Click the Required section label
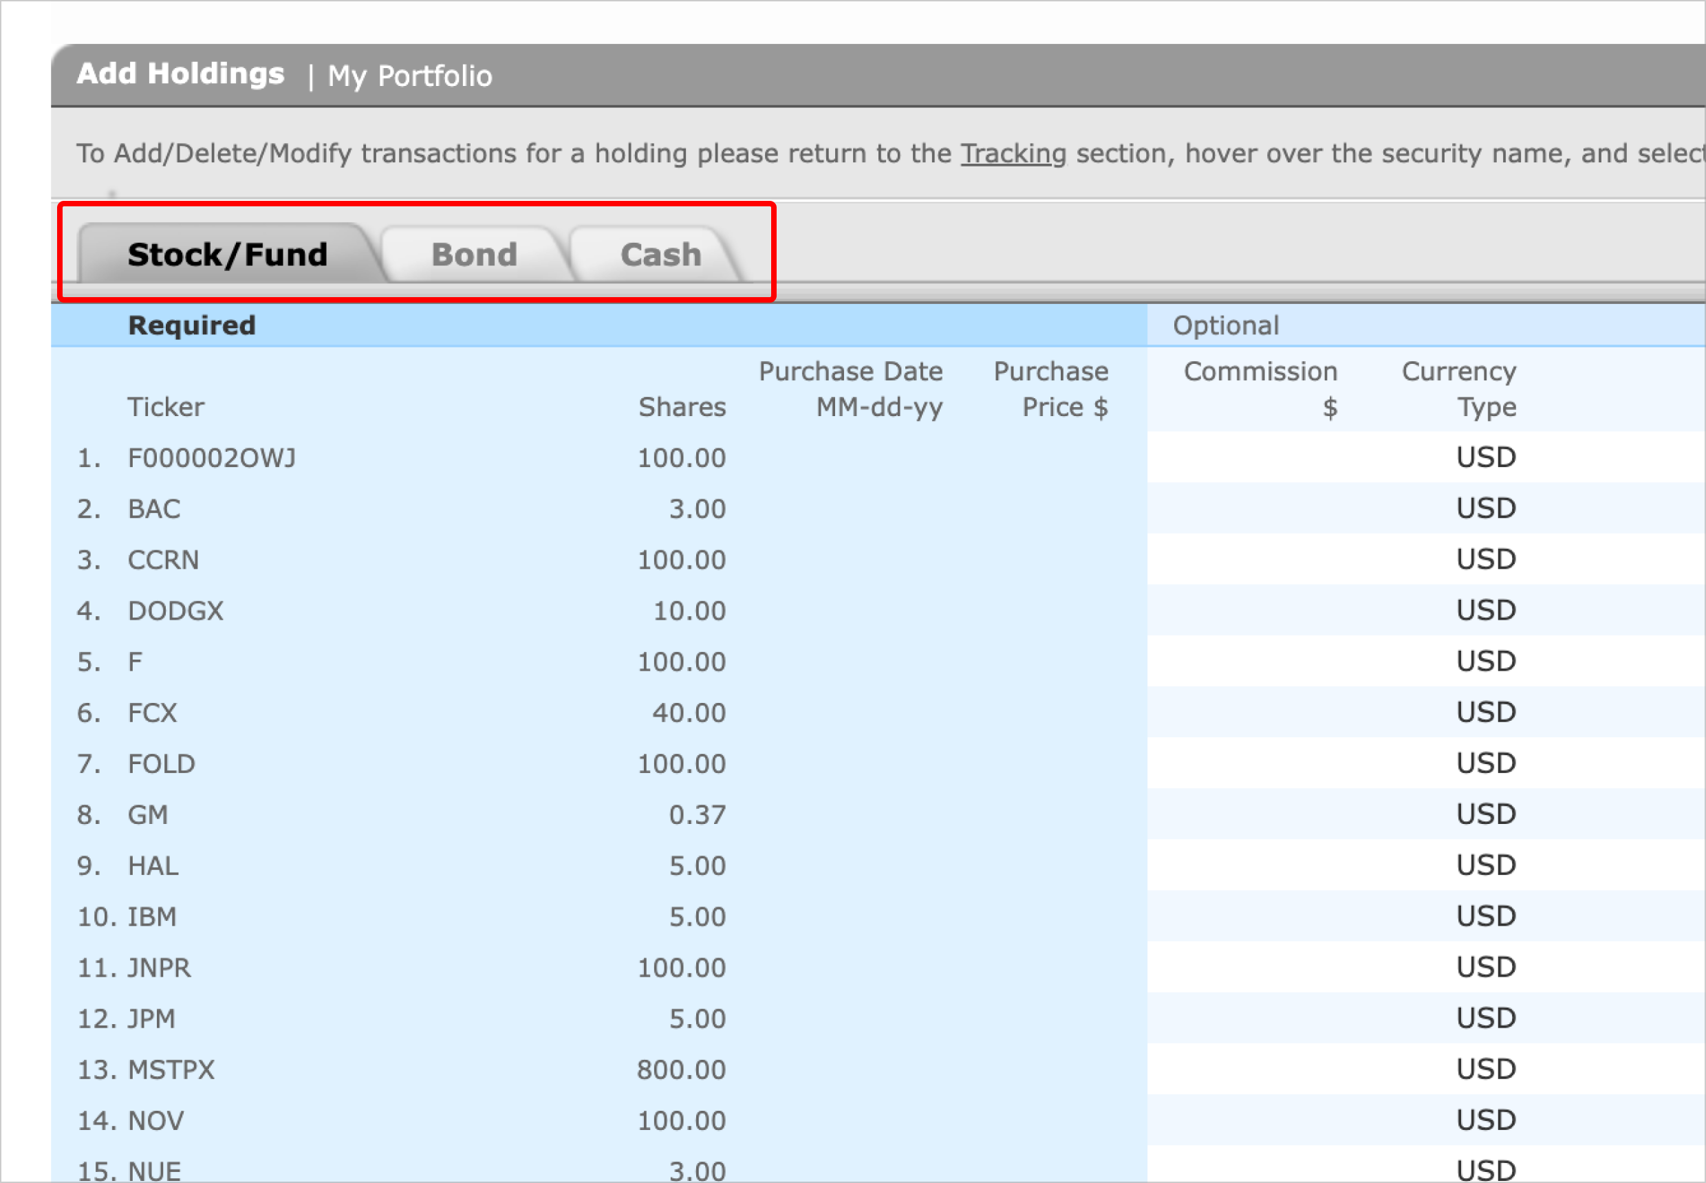This screenshot has width=1706, height=1183. 192,325
